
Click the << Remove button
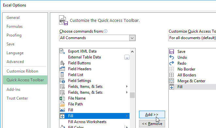[x=152, y=124]
